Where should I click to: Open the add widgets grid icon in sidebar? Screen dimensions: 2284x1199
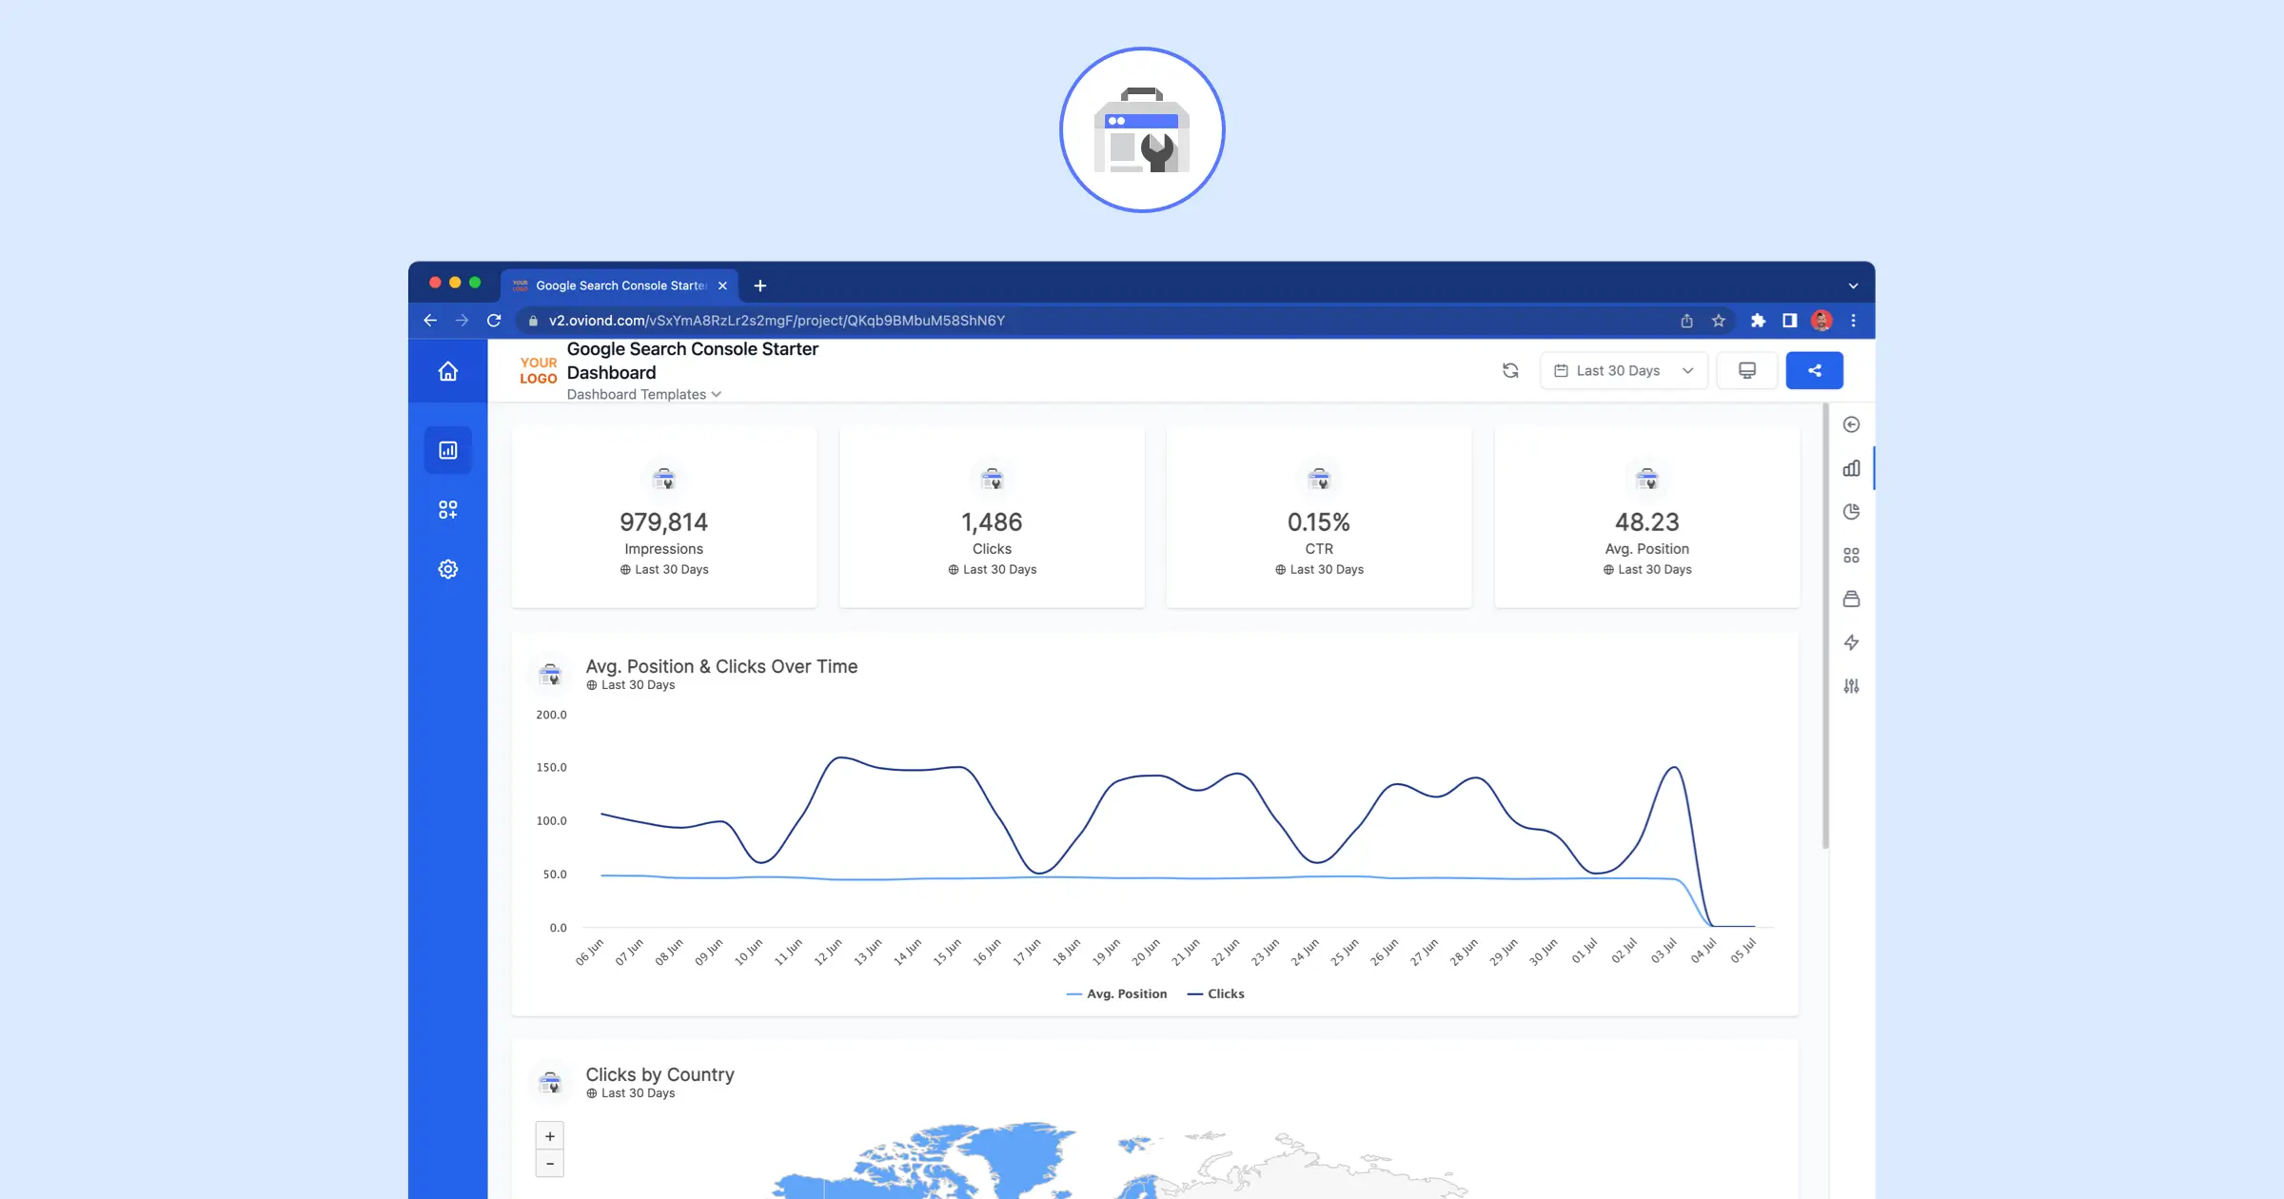[447, 510]
